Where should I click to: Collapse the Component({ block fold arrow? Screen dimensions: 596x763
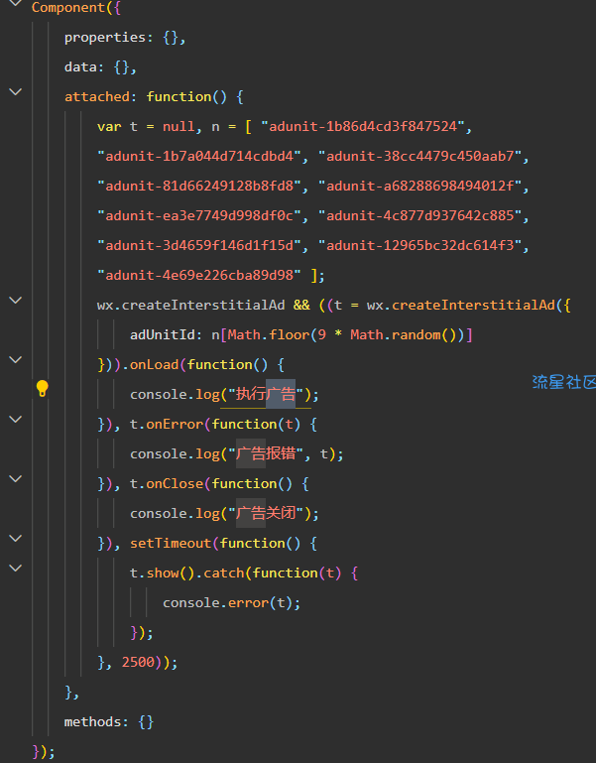point(16,3)
